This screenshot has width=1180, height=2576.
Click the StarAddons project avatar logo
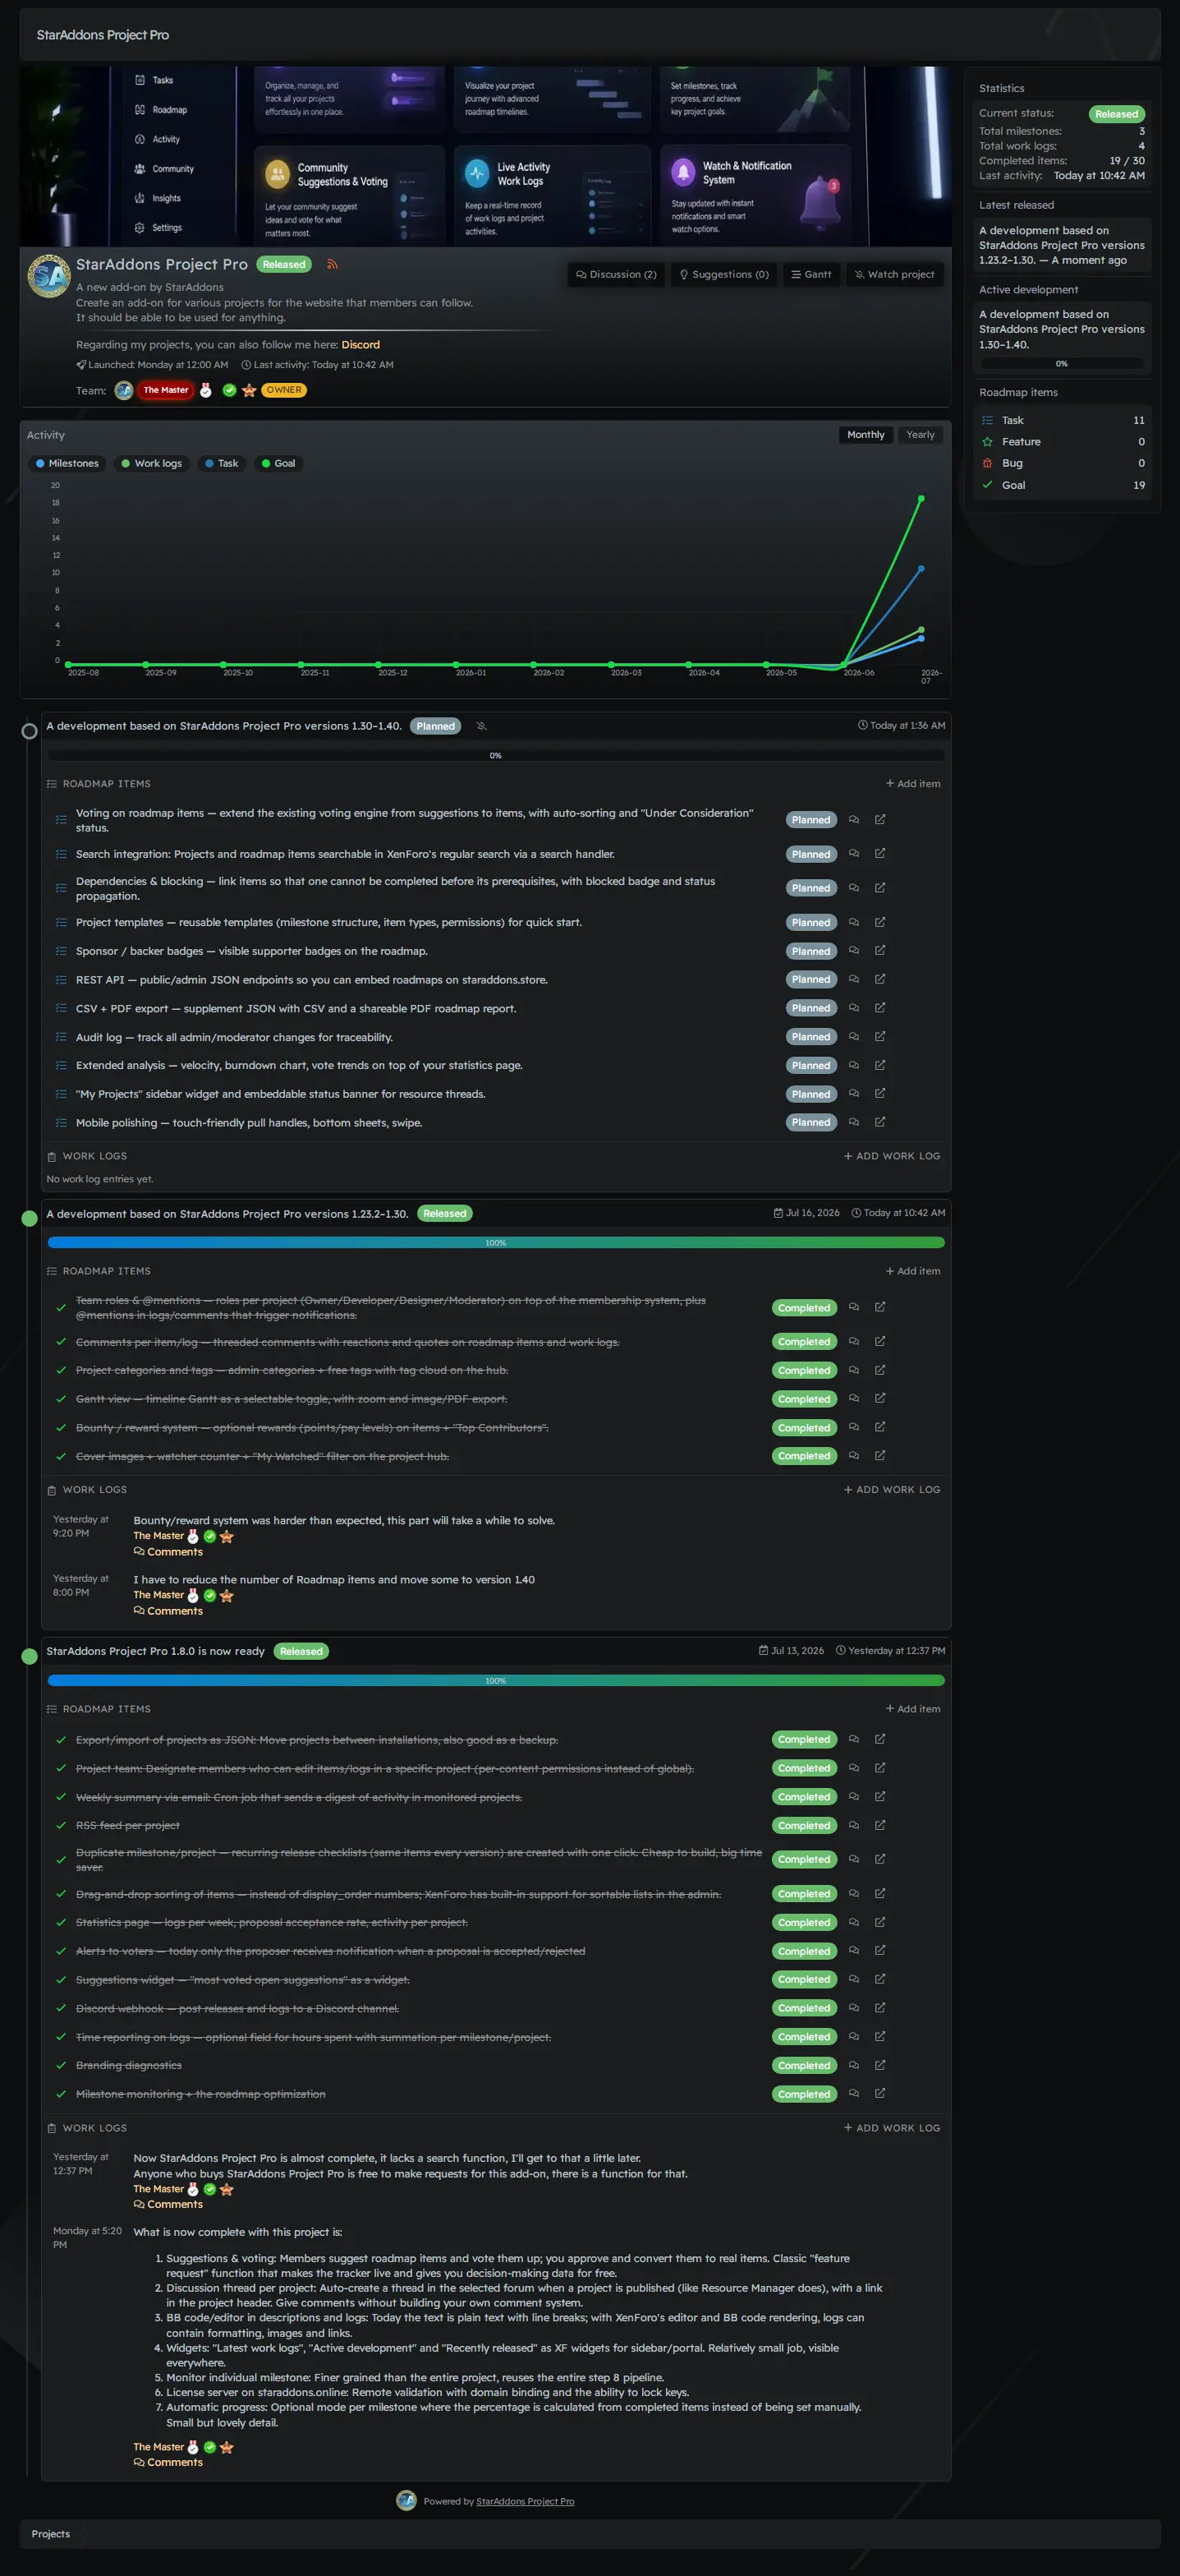pyautogui.click(x=48, y=276)
